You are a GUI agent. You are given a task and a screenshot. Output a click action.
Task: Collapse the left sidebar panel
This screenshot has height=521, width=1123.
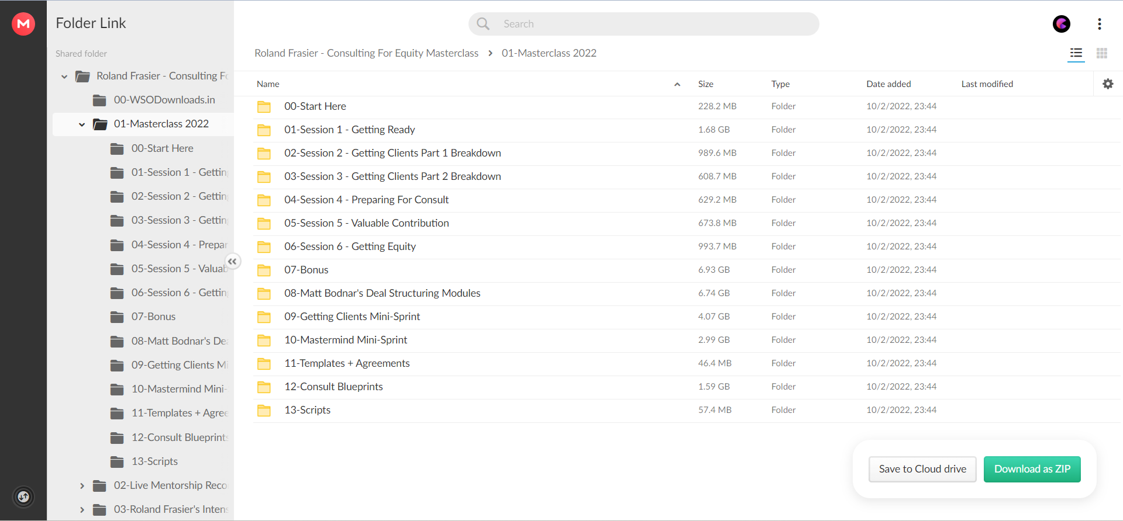(x=232, y=261)
